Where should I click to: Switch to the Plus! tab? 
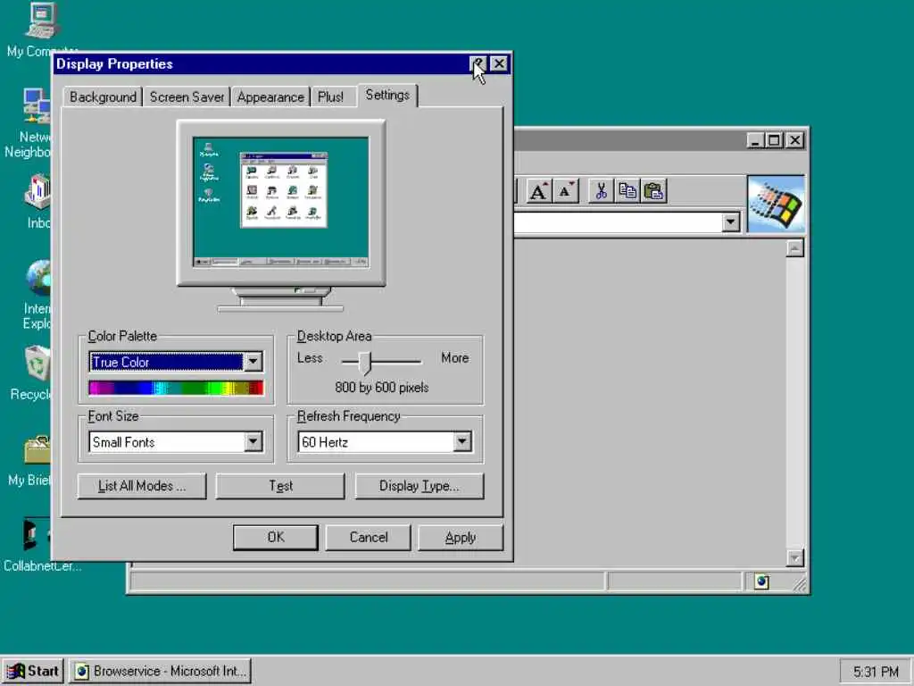330,96
